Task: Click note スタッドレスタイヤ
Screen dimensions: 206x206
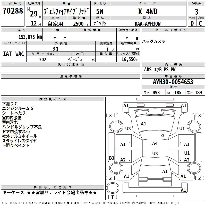Action: [x=19, y=141]
